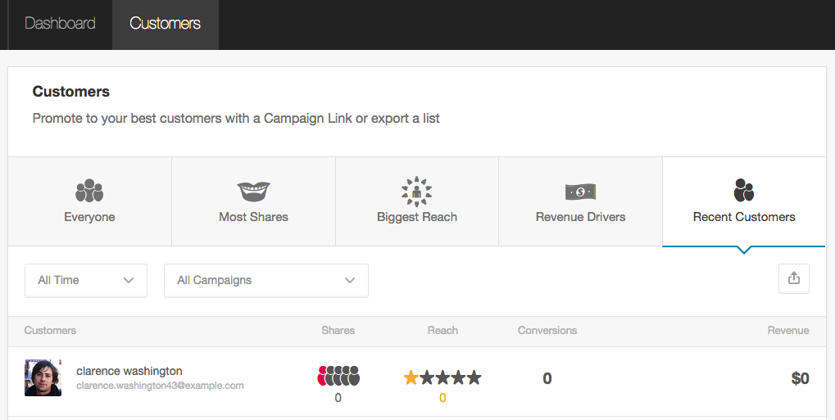835x420 pixels.
Task: Click the Revenue Drivers money icon
Action: (580, 192)
